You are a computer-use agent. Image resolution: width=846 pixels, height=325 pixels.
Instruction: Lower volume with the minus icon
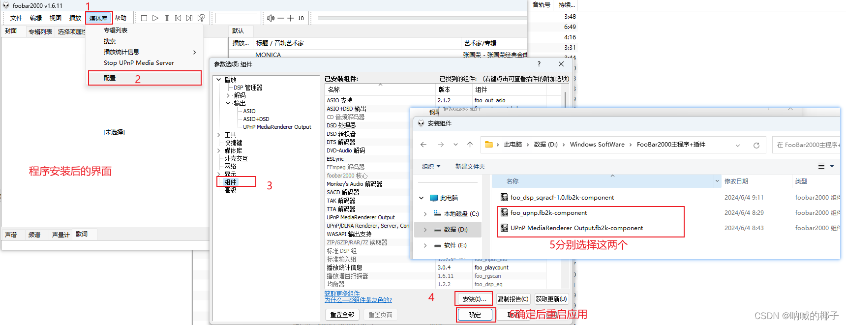[281, 18]
